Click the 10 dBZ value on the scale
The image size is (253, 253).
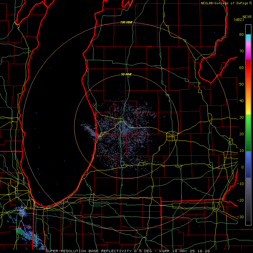pos(241,151)
